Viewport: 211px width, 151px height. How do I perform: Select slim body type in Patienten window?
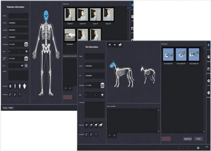pyautogui.click(x=15, y=86)
